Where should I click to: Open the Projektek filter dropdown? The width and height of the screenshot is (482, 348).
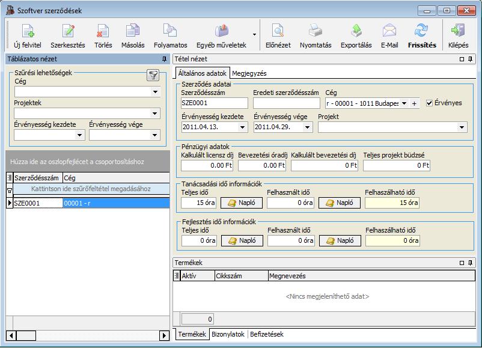click(156, 114)
